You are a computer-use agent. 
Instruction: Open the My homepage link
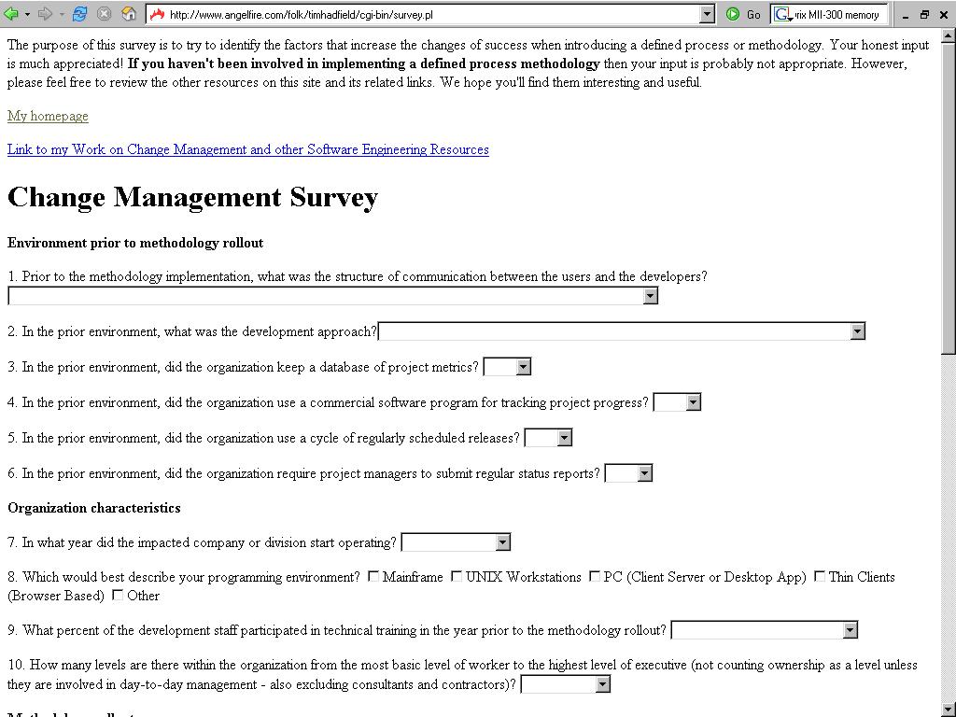point(48,116)
